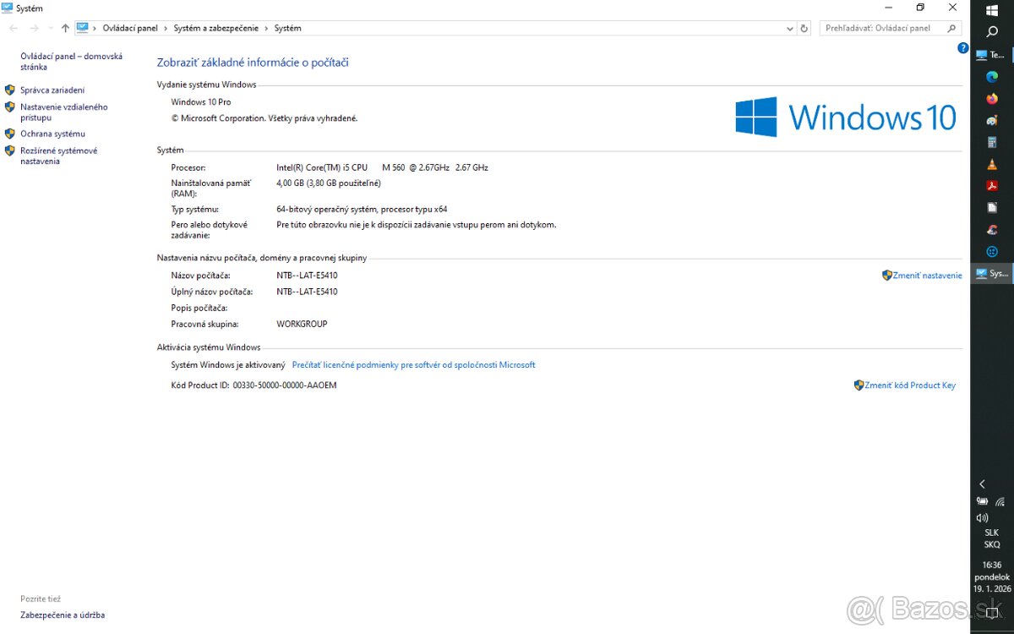This screenshot has width=1014, height=634.
Task: Open Calculator from taskbar
Action: (992, 143)
